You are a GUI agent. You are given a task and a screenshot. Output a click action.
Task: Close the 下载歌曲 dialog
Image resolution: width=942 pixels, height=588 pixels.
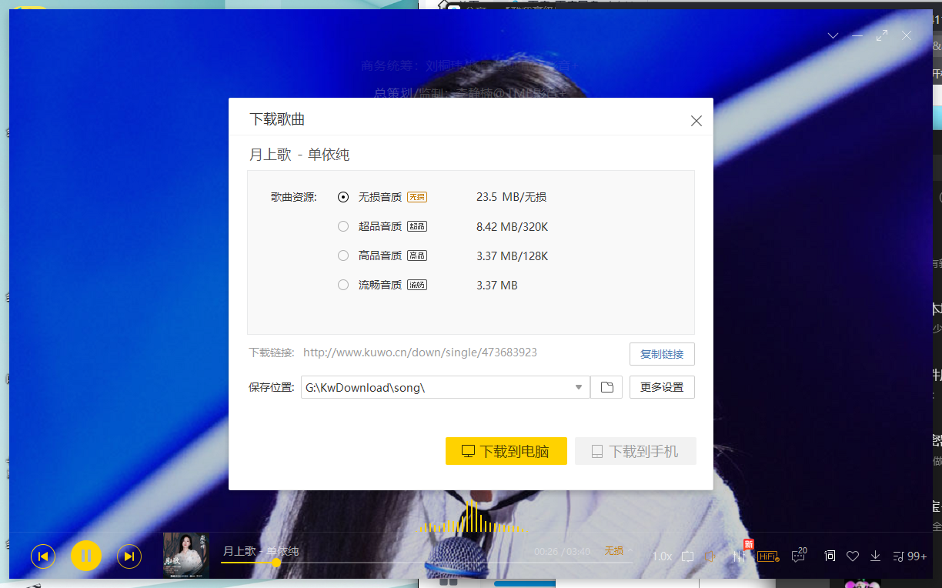click(x=696, y=121)
